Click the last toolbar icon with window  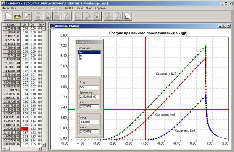click(x=127, y=16)
